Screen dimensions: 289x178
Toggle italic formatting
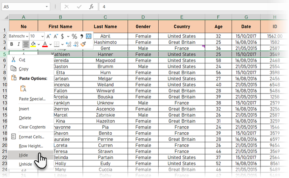pos(19,44)
